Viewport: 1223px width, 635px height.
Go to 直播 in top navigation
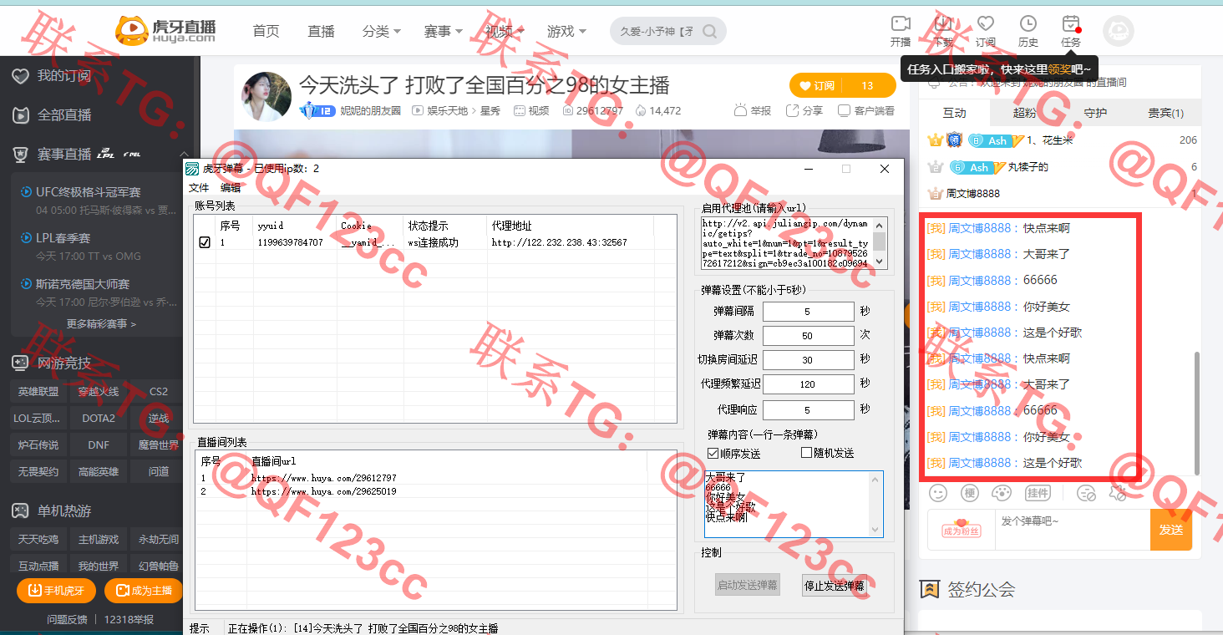pyautogui.click(x=321, y=31)
